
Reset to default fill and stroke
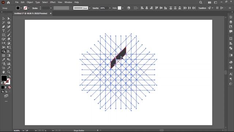(x=2, y=83)
